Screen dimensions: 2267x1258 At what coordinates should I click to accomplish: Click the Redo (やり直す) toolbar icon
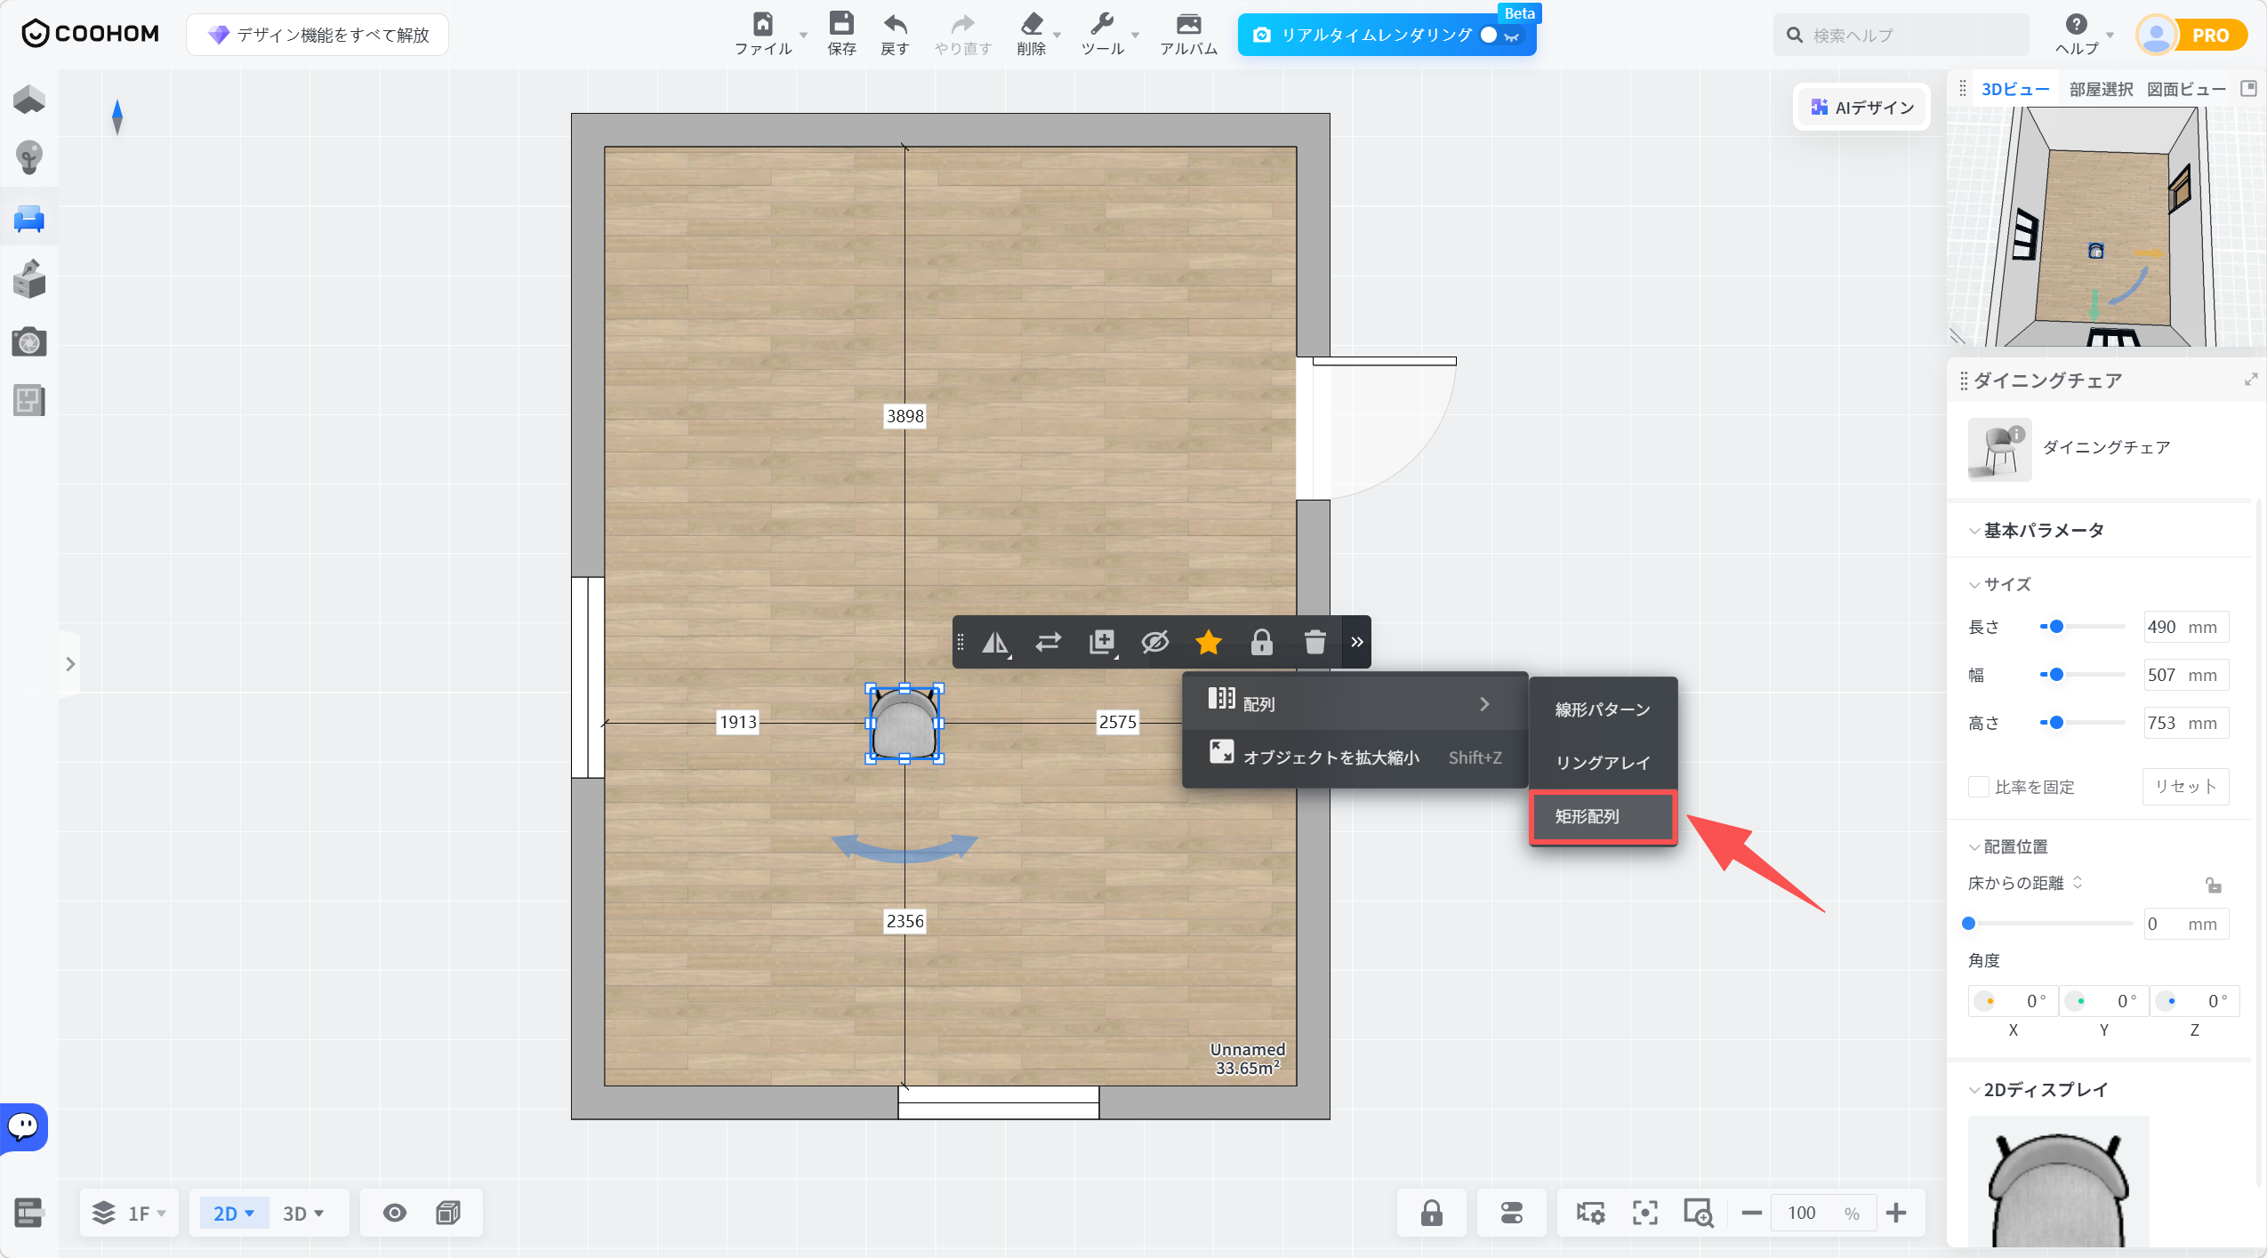(963, 34)
